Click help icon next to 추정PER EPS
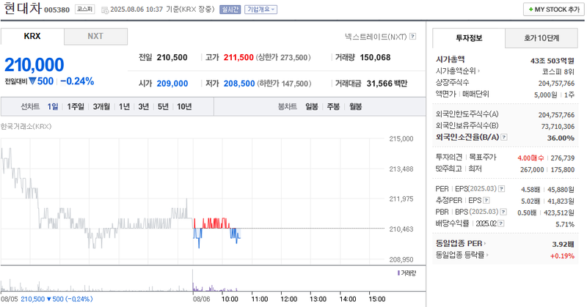587x307 pixels. [486, 201]
